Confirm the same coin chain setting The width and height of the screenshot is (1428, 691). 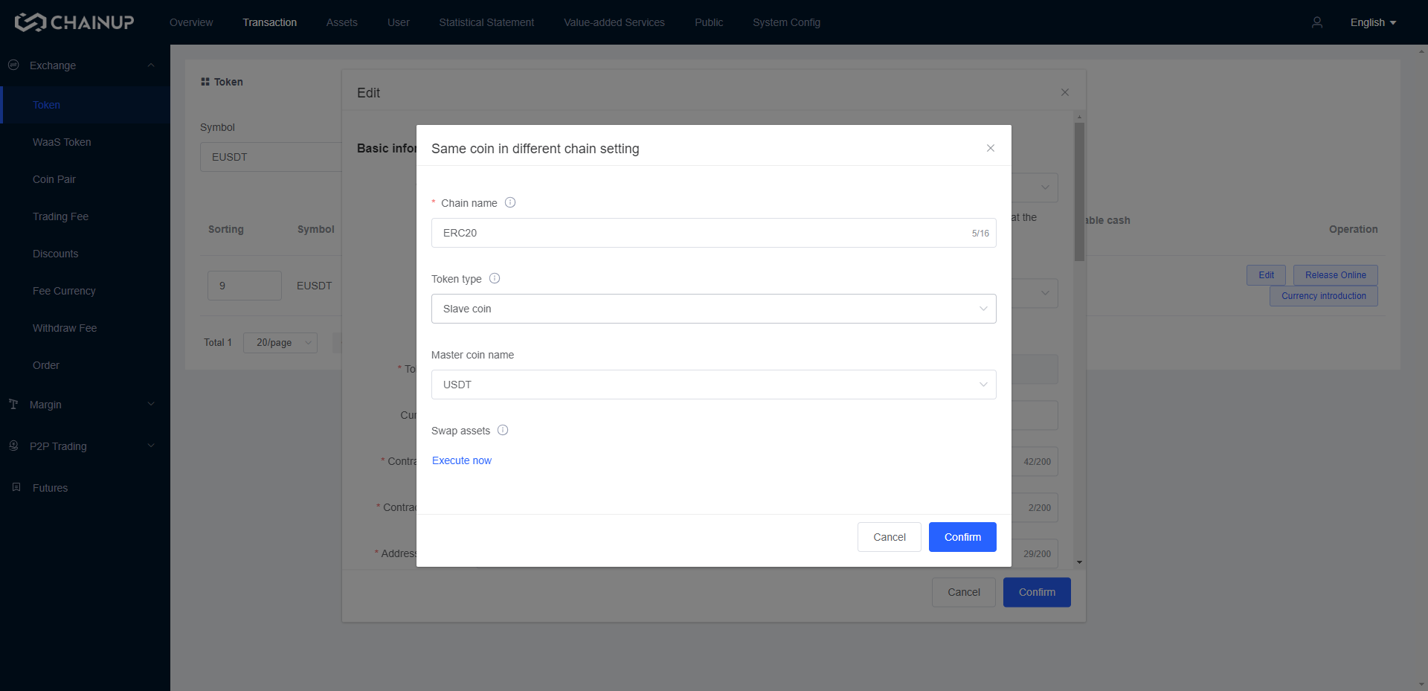click(x=962, y=537)
